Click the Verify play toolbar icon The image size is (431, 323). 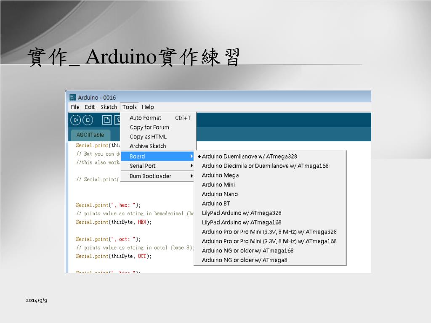click(x=76, y=120)
